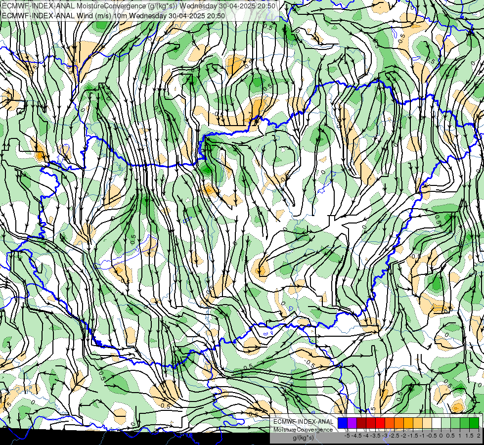Click the 1.5 tick label on the legend
This screenshot has height=445, width=484.
(x=469, y=436)
